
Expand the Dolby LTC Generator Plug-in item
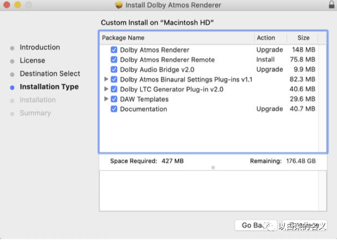coord(106,89)
